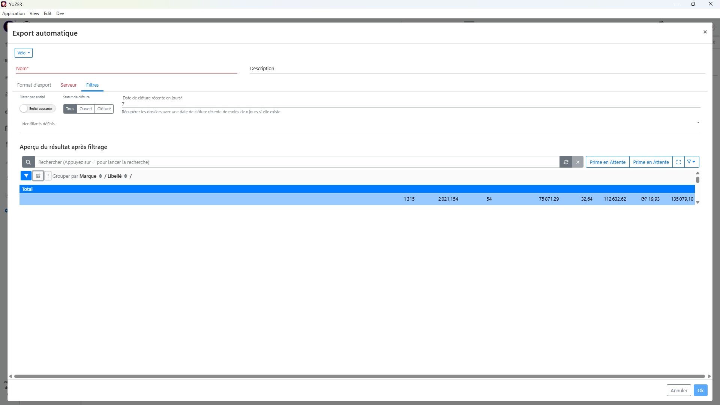Select Ouvert closing status
720x405 pixels.
[85, 109]
